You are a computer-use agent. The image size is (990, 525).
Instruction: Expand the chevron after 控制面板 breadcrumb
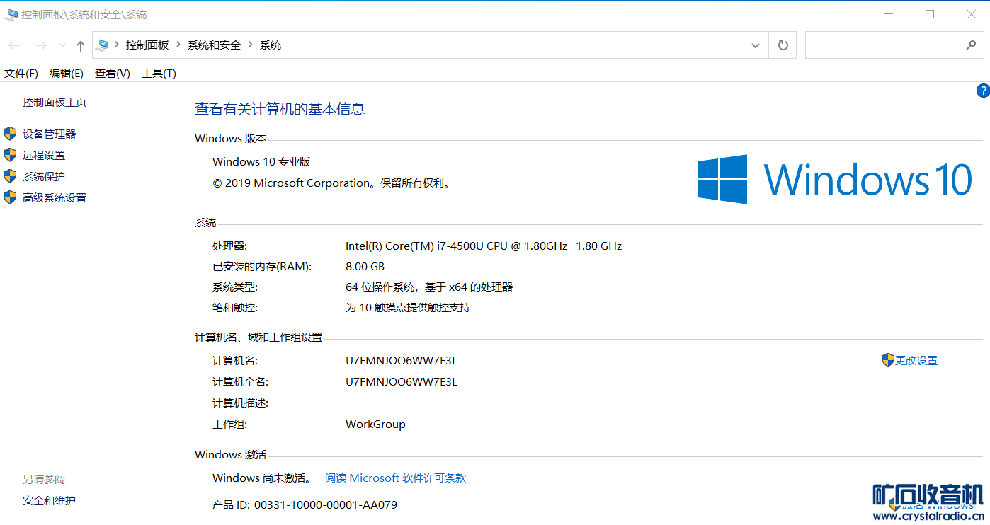click(x=178, y=45)
